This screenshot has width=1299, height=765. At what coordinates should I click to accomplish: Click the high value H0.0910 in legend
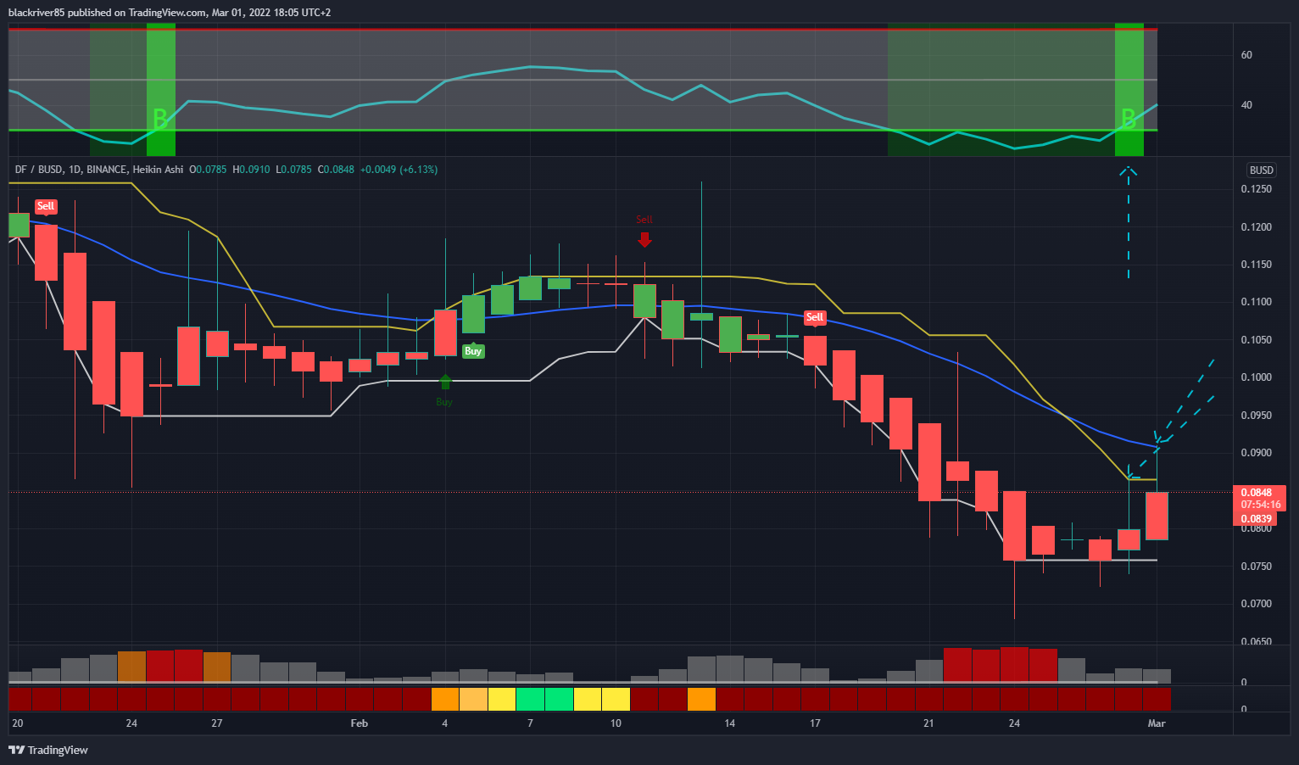[251, 170]
